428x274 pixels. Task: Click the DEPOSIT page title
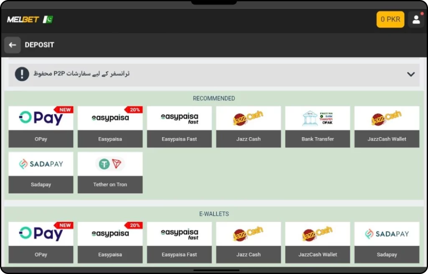(40, 45)
